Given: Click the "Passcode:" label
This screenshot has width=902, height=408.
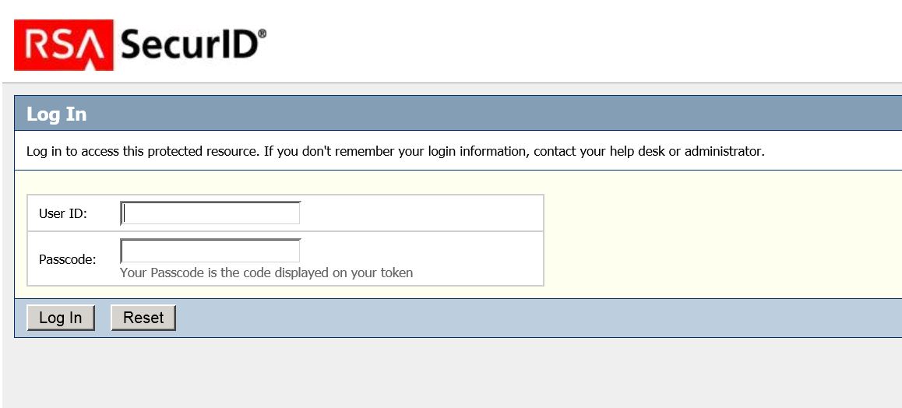Looking at the screenshot, I should [68, 259].
